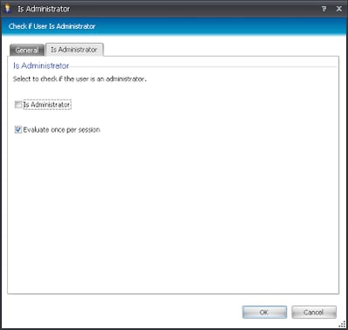Click the Evaluate once per session label
The image size is (348, 330).
point(61,130)
